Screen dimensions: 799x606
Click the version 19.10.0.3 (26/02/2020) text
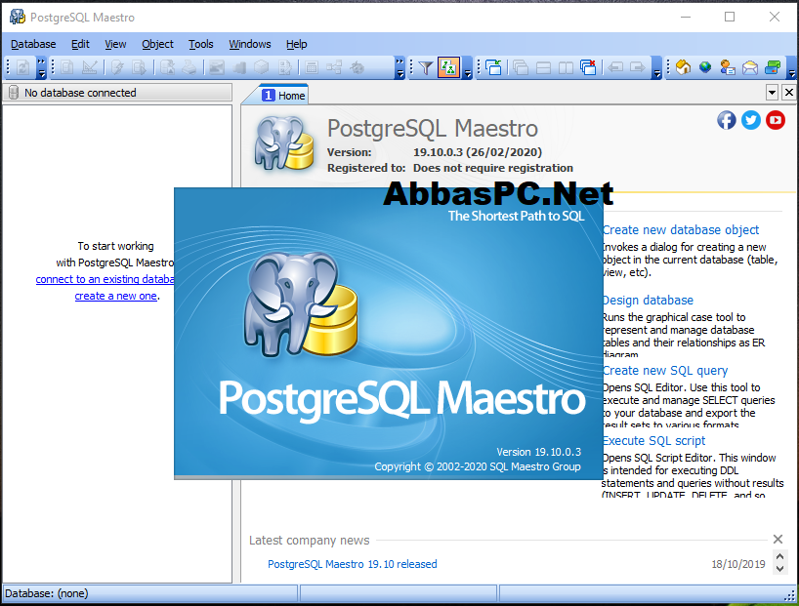tap(478, 152)
